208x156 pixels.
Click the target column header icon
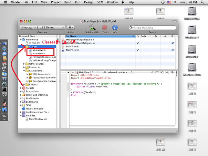click(x=172, y=36)
